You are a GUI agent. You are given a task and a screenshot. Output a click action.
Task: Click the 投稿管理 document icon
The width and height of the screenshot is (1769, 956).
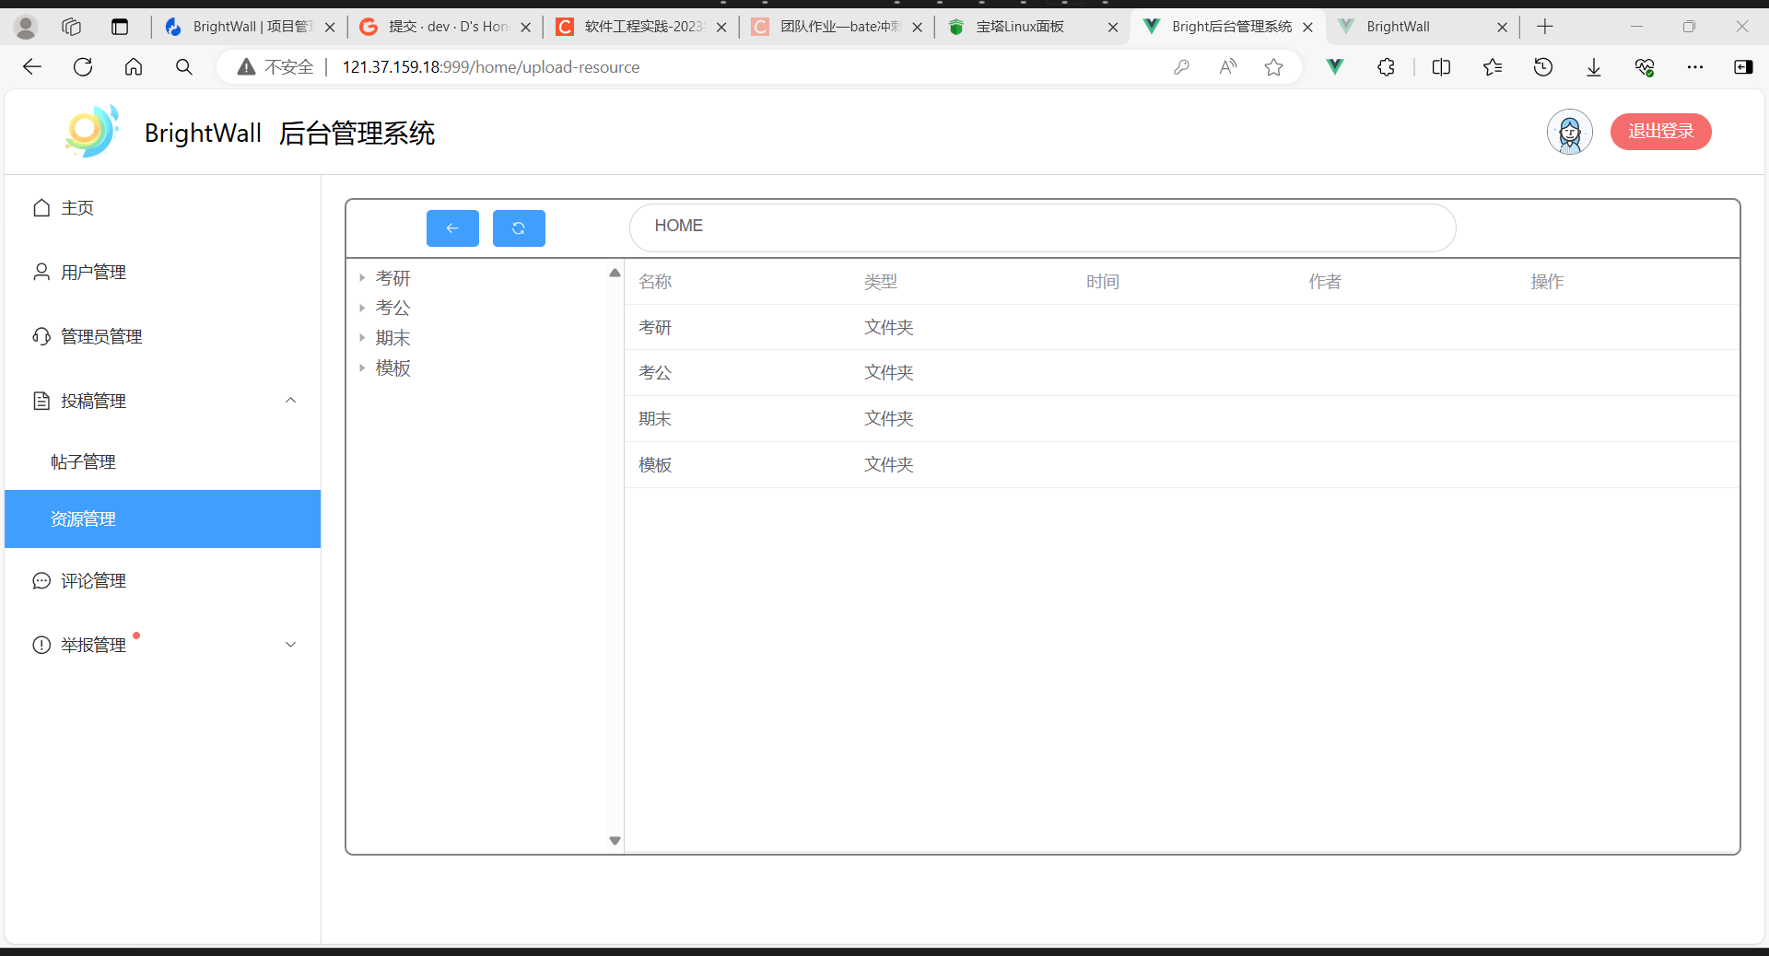(41, 402)
